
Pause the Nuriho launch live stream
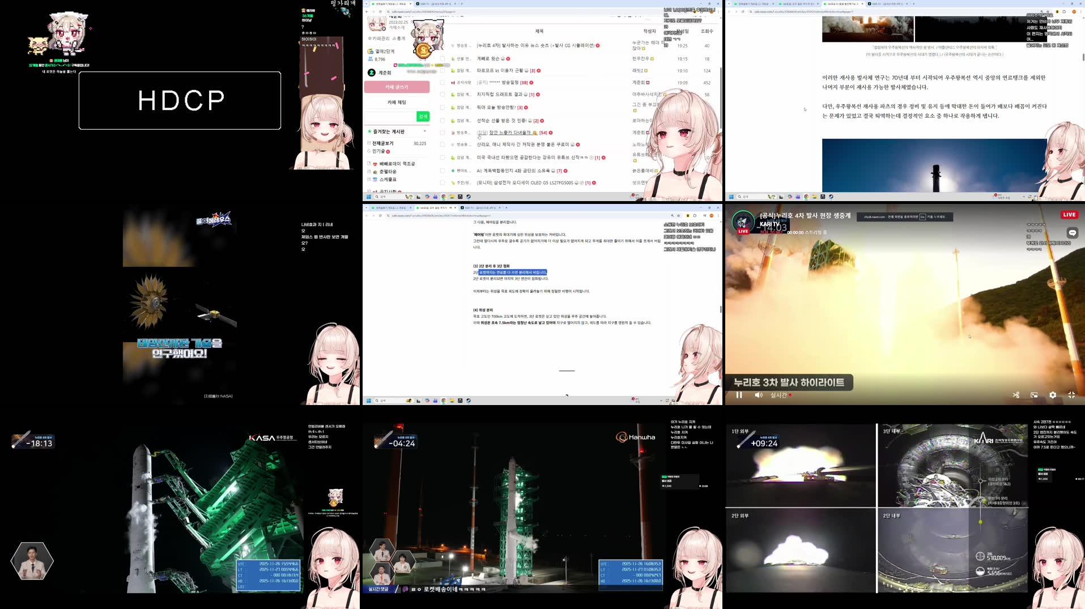[x=739, y=395]
